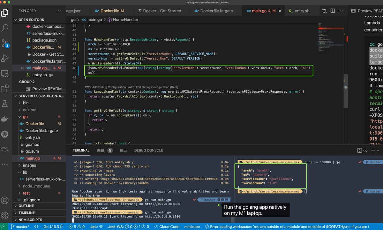
Task: Open the Search view in activity bar
Action: [x=5, y=28]
